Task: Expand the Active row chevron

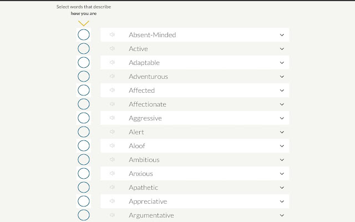Action: (x=282, y=49)
